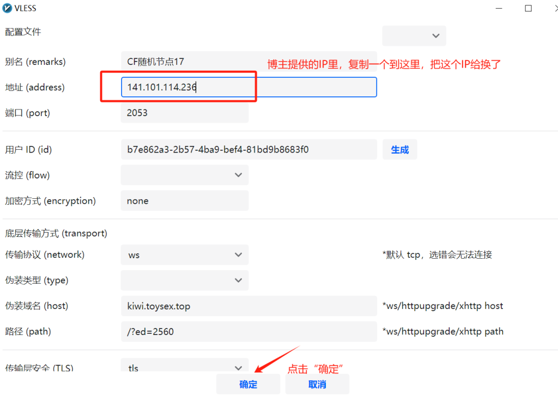Open the 传输协议 (network) dropdown showing ws

(185, 255)
